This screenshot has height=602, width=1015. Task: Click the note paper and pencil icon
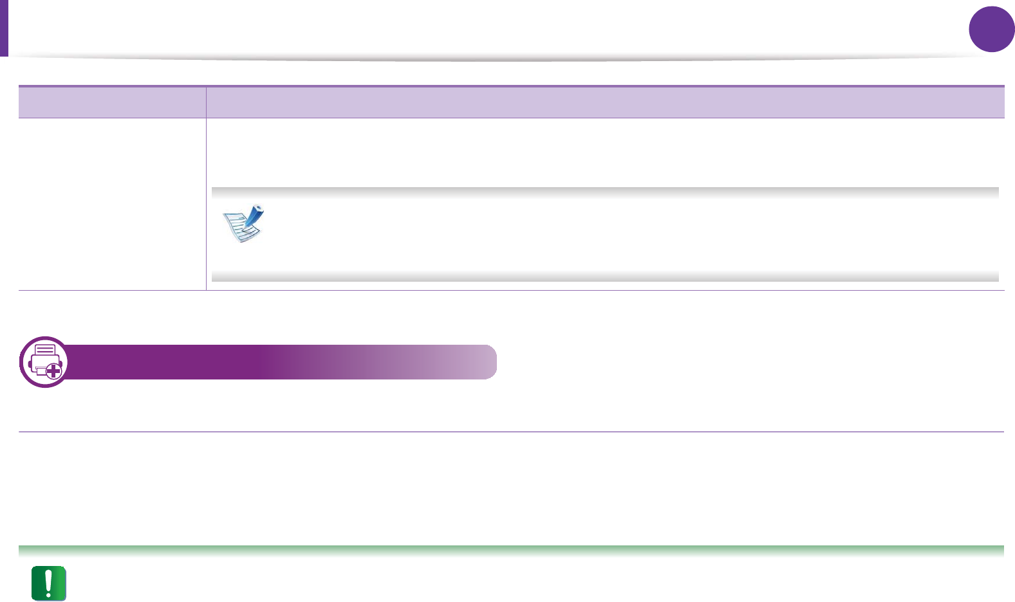[x=244, y=223]
